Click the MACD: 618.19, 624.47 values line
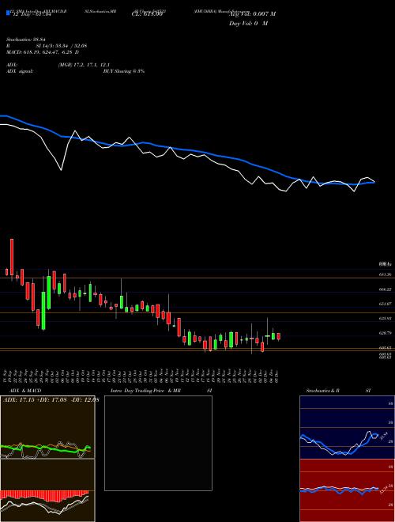The width and height of the screenshot is (395, 522). click(x=43, y=52)
